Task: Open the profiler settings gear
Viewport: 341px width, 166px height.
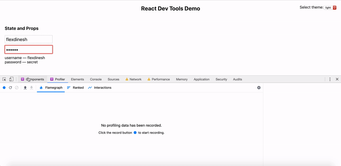Action: point(259,88)
